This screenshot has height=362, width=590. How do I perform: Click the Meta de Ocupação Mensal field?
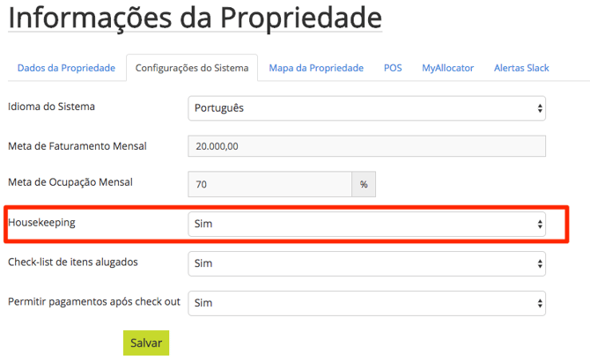tap(269, 184)
